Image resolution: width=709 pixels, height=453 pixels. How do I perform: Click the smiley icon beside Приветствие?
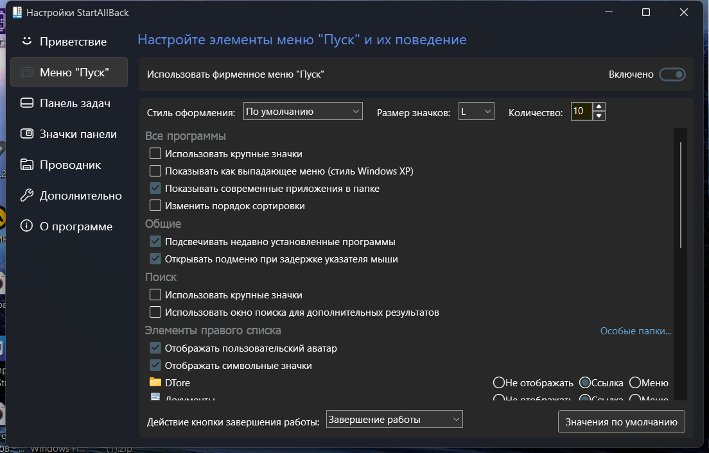tap(26, 41)
